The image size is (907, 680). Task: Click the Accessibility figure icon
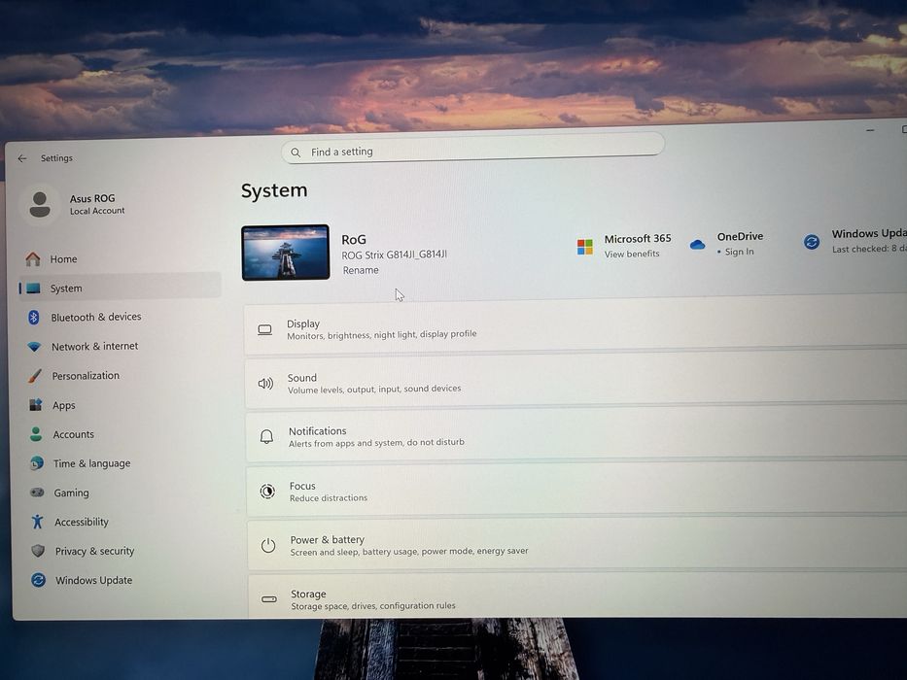pyautogui.click(x=38, y=522)
